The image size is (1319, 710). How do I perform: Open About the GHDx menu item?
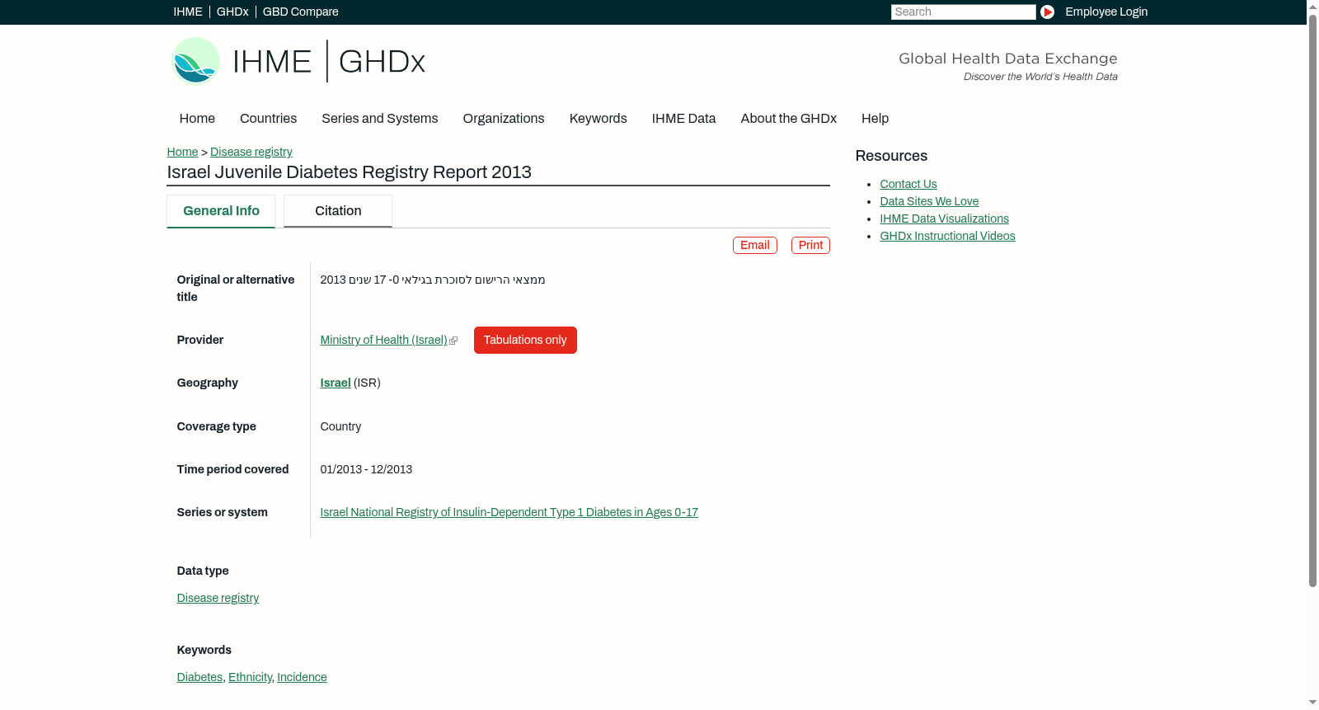(x=788, y=119)
